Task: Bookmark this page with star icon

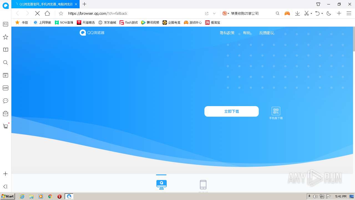Action: [x=61, y=13]
